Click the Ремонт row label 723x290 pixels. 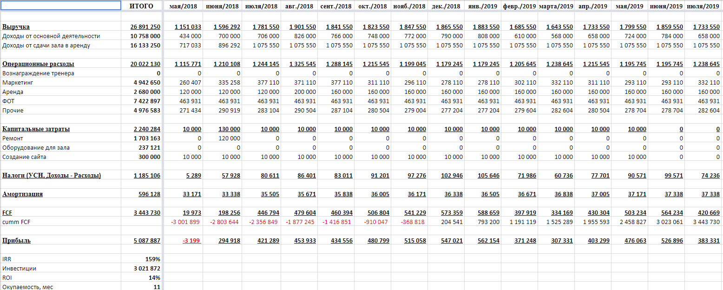pyautogui.click(x=13, y=138)
